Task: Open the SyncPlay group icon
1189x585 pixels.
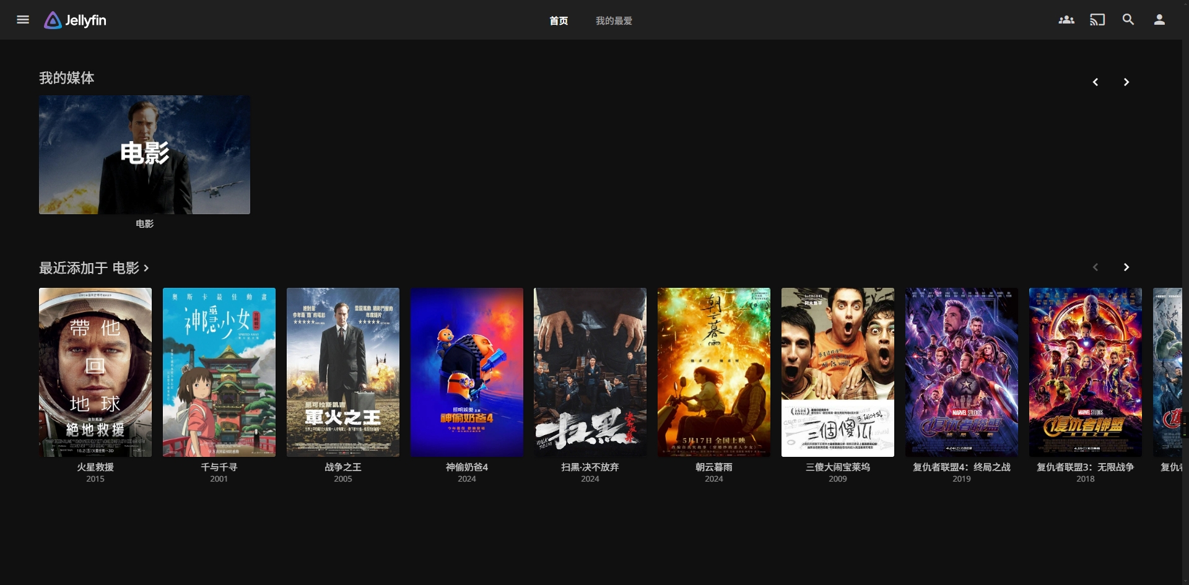Action: [1066, 20]
